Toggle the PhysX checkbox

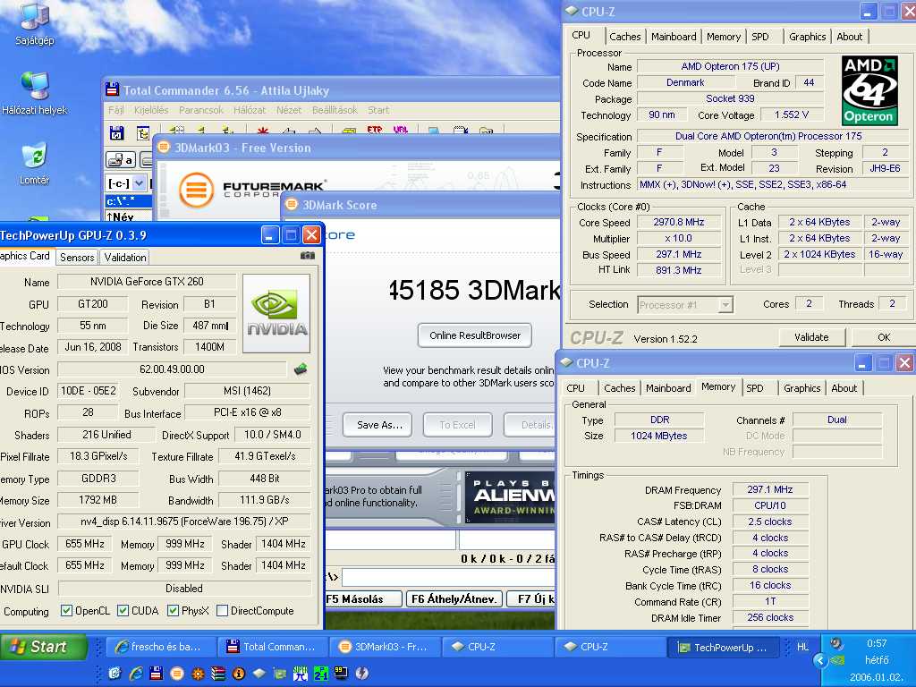[173, 611]
